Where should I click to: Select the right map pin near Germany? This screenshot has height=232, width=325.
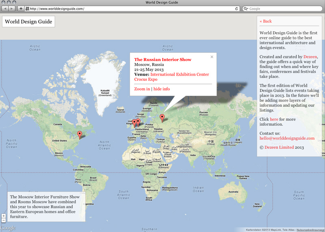[138, 122]
